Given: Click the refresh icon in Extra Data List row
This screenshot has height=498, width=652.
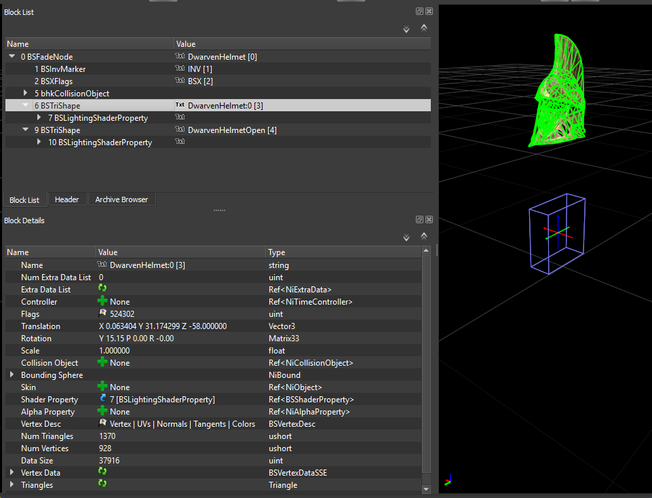Looking at the screenshot, I should pos(102,288).
